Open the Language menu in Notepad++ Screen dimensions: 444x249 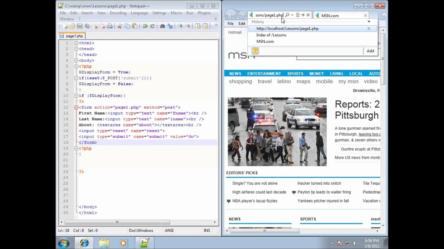(x=139, y=13)
